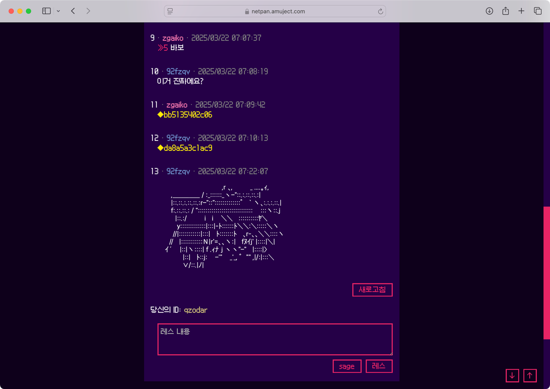The width and height of the screenshot is (550, 389).
Task: Click the sage post button
Action: point(347,366)
